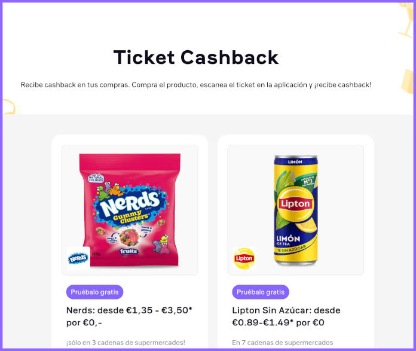Select Pruébalo gratis on the Nerds card
This screenshot has height=351, width=416.
(x=94, y=292)
